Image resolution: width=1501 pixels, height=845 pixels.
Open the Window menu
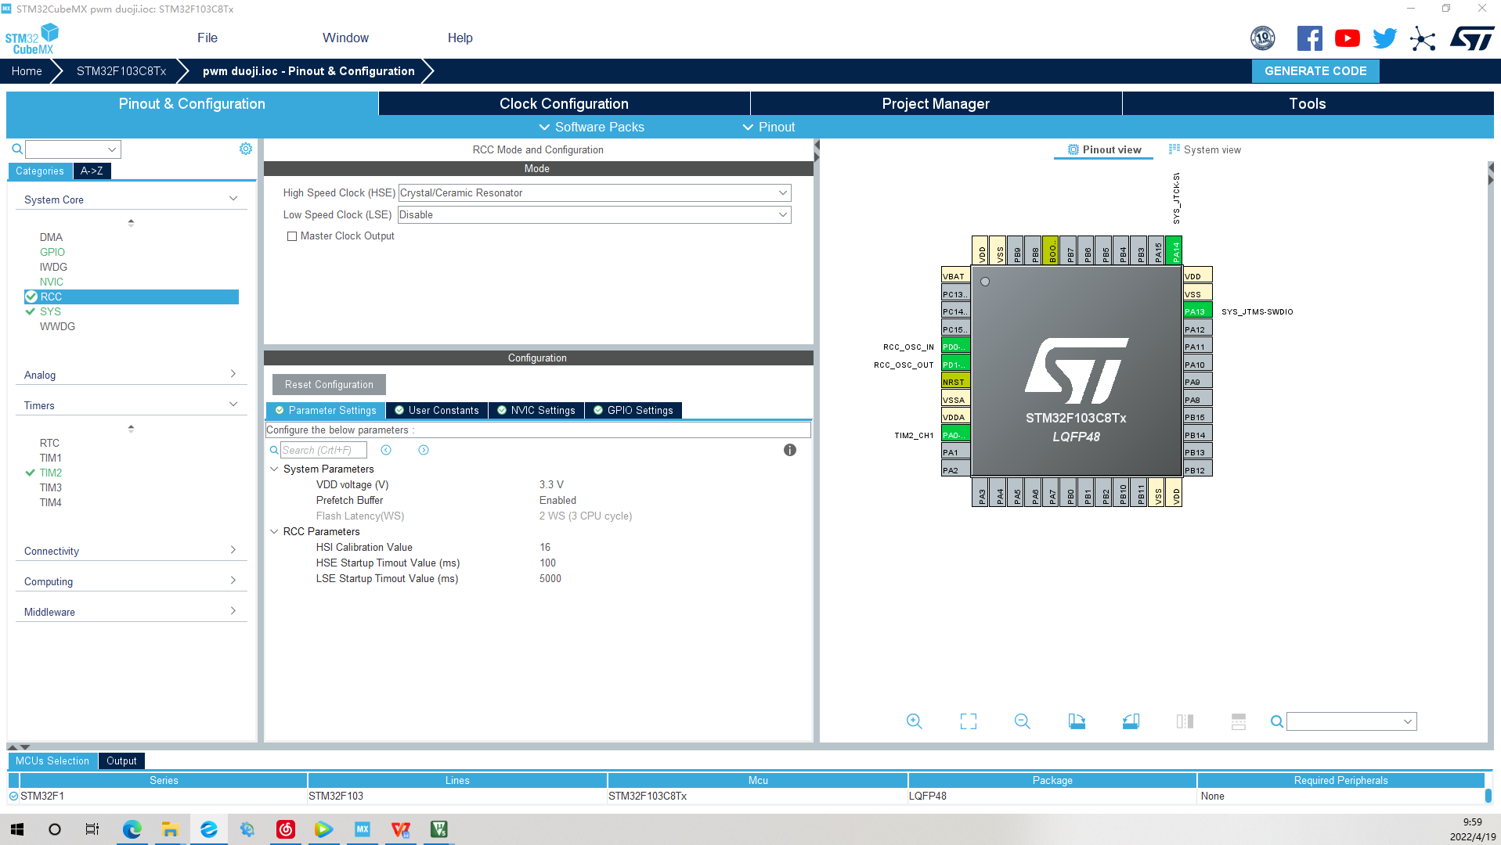(345, 38)
